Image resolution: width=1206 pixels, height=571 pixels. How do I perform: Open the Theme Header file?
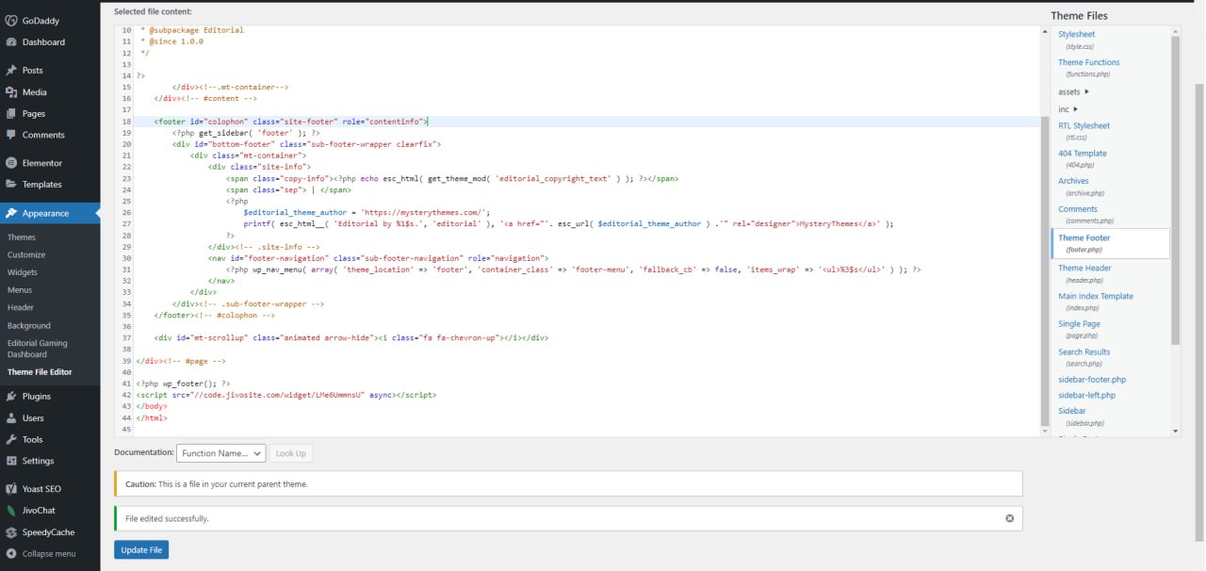coord(1084,273)
